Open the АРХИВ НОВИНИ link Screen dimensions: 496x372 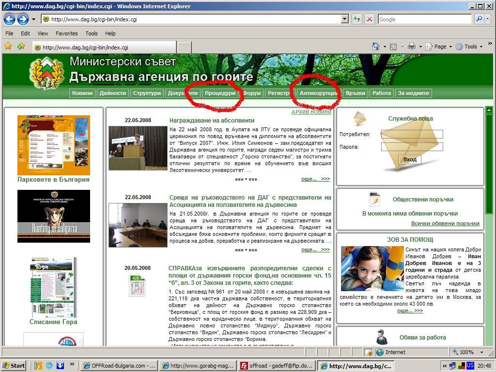point(311,112)
